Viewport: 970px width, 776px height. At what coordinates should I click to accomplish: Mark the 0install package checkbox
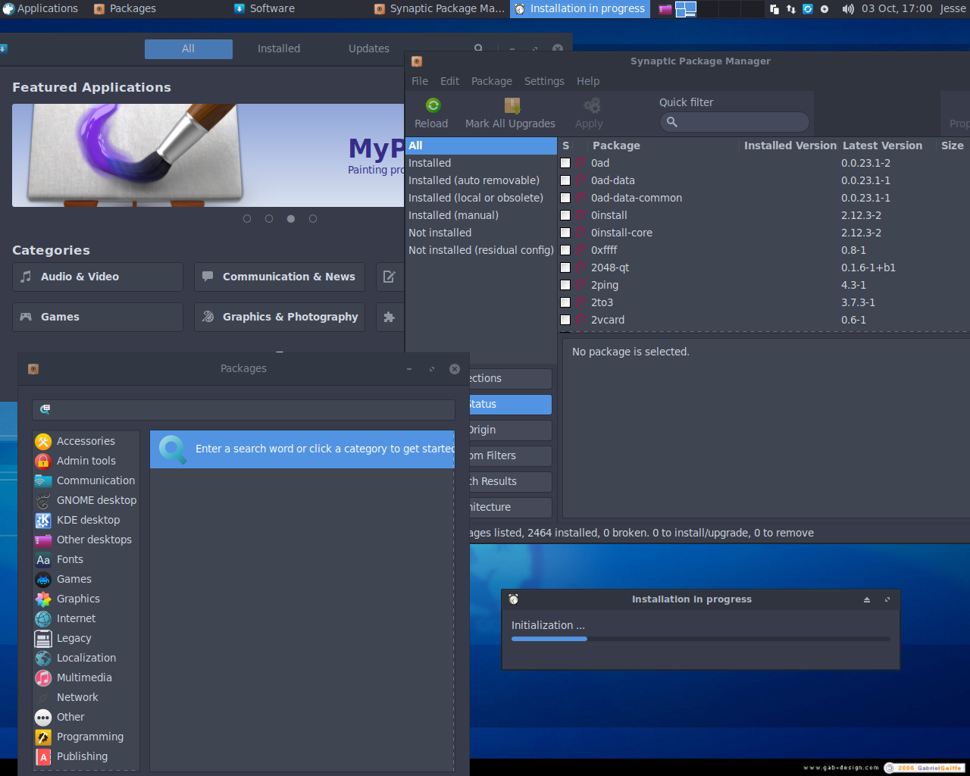click(565, 215)
